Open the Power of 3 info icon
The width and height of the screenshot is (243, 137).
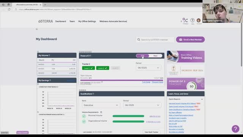tap(90, 56)
